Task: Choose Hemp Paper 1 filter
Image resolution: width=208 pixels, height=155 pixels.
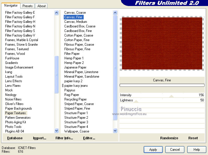Action: (74, 58)
